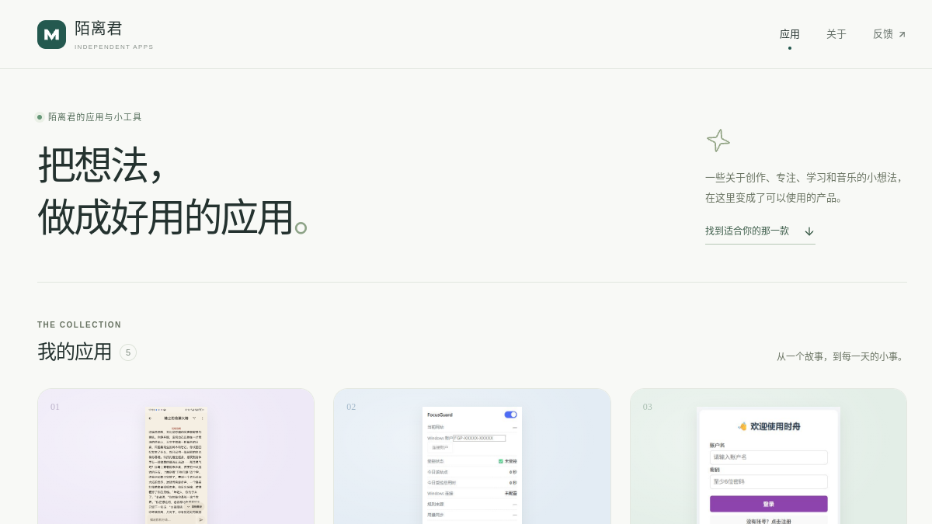Viewport: 932px width, 524px height.
Task: Open the 应用 nav tab
Action: pyautogui.click(x=790, y=34)
